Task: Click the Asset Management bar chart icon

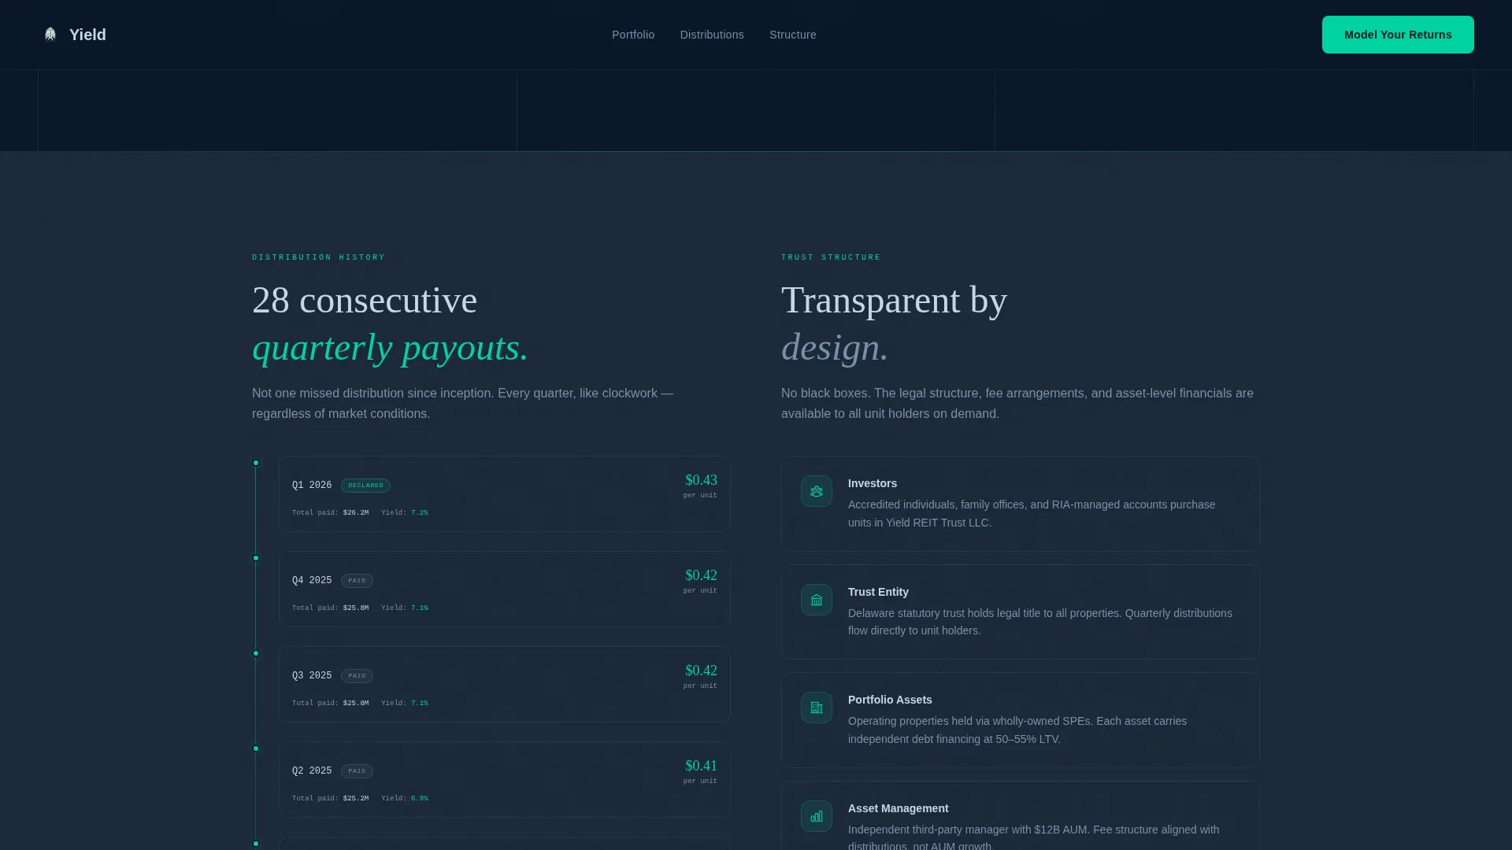Action: click(x=817, y=816)
